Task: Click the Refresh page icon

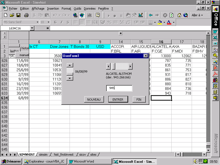Action: (x=171, y=15)
